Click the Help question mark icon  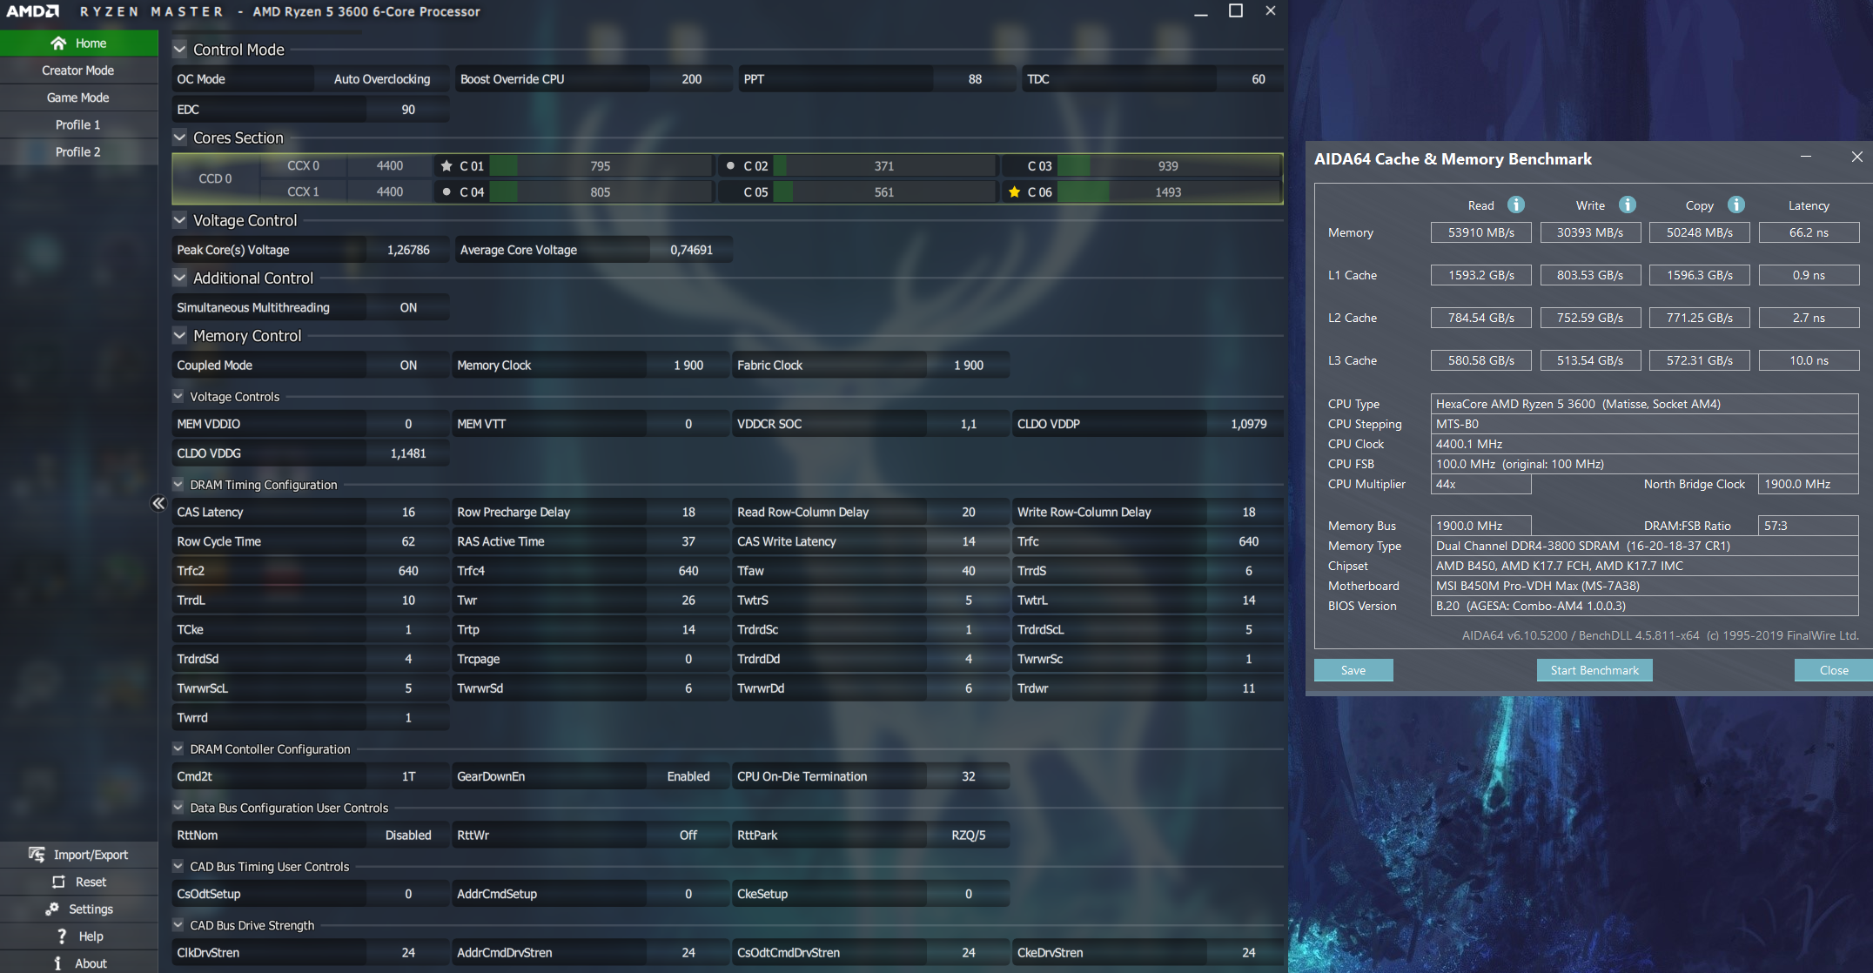[61, 936]
